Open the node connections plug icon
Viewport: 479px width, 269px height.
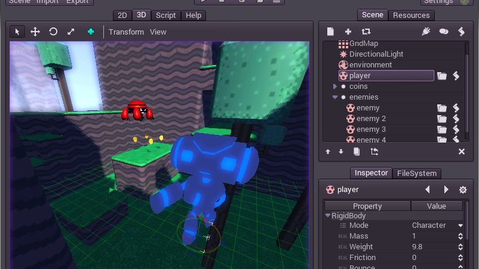coord(426,31)
